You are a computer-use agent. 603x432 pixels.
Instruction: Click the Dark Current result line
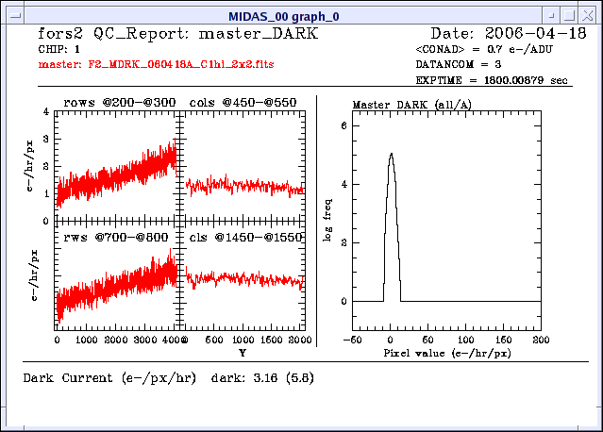pos(168,378)
